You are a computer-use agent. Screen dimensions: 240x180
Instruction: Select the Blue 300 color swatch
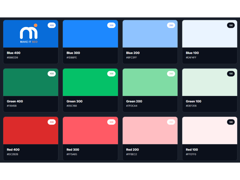(x=90, y=36)
